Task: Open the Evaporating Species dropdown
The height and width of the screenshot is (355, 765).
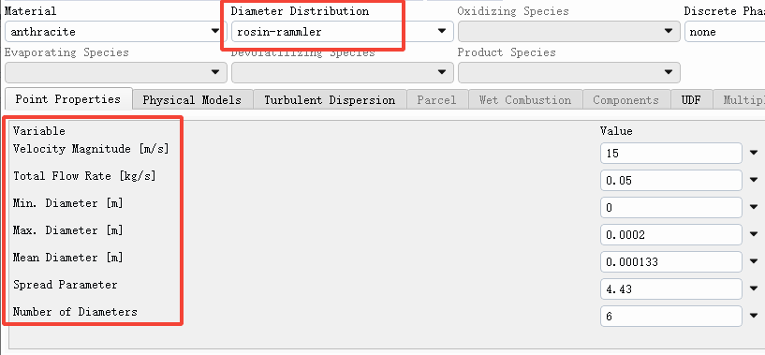Action: (115, 73)
